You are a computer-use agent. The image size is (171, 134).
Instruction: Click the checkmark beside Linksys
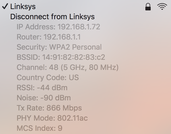click(x=5, y=6)
